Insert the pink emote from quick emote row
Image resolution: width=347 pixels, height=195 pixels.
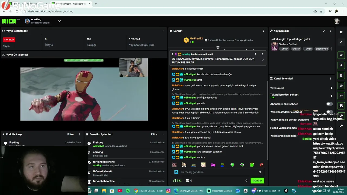213,165
